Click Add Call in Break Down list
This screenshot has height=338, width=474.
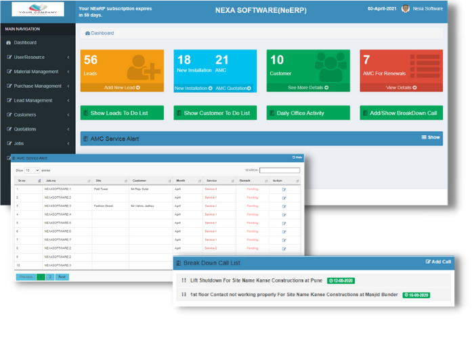click(x=438, y=262)
